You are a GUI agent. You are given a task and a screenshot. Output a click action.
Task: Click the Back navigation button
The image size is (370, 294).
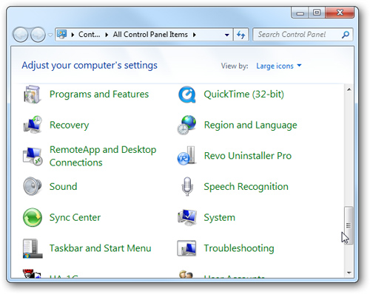coord(21,35)
